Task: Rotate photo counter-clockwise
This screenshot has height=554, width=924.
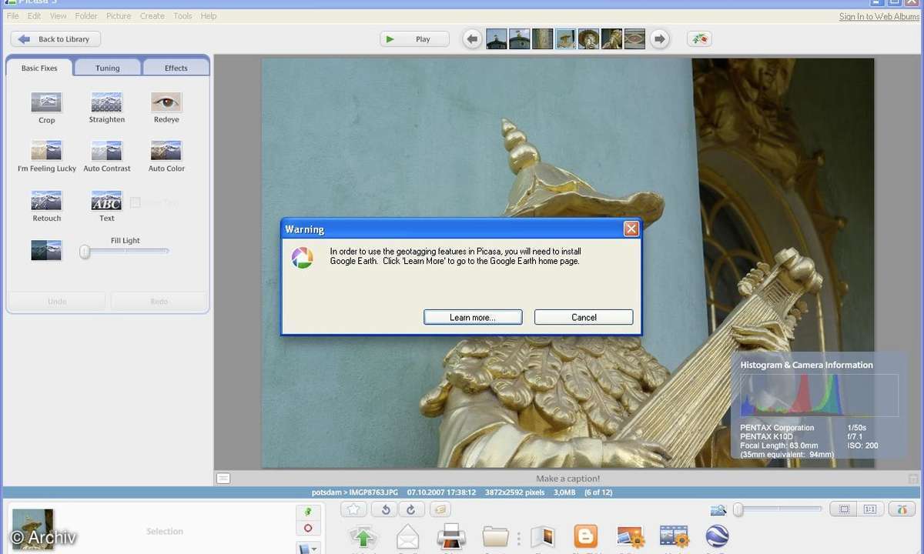Action: 385,509
